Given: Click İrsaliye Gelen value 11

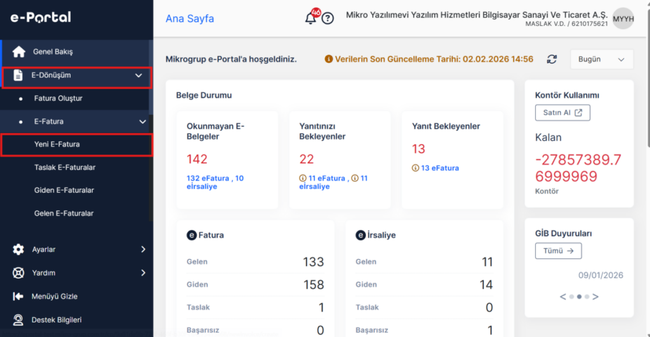Looking at the screenshot, I should 487,262.
